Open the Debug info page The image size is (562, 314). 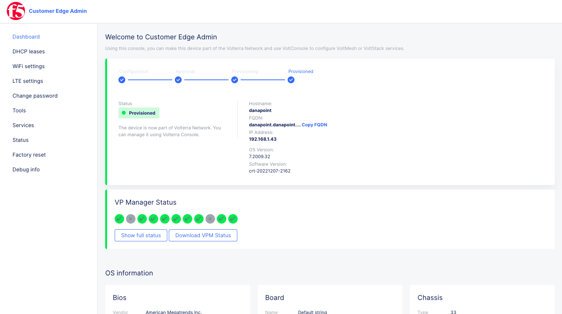26,169
